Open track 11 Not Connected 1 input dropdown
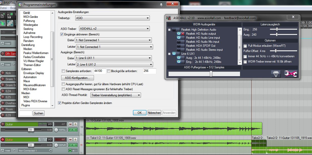This screenshot has height=155, width=312. (35, 151)
